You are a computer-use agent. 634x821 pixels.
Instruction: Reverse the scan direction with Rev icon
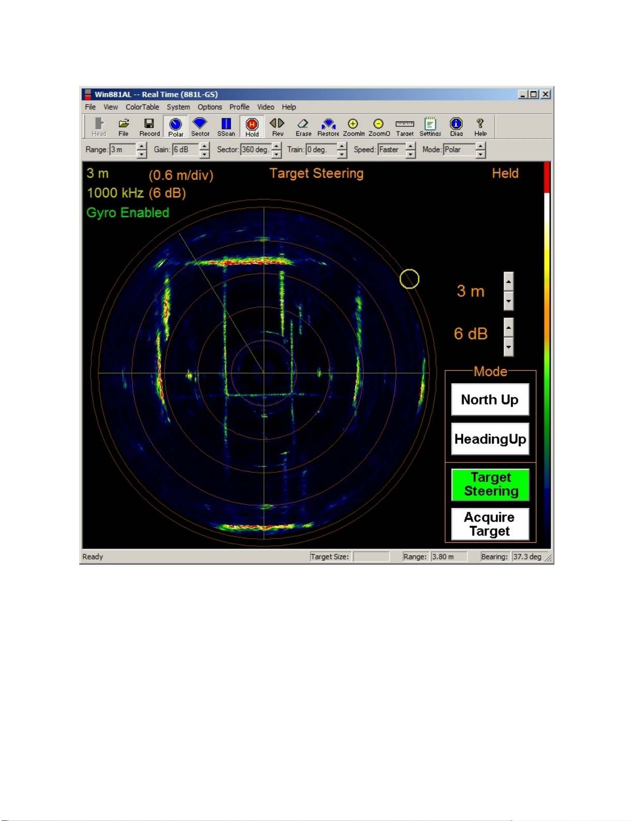click(x=277, y=127)
